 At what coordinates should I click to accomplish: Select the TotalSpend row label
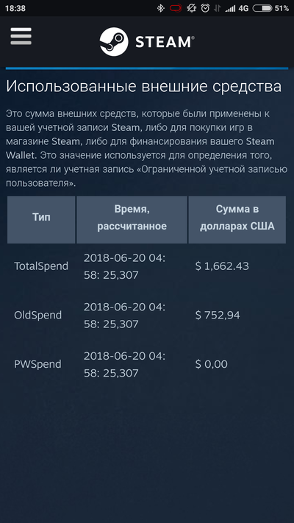click(x=41, y=266)
